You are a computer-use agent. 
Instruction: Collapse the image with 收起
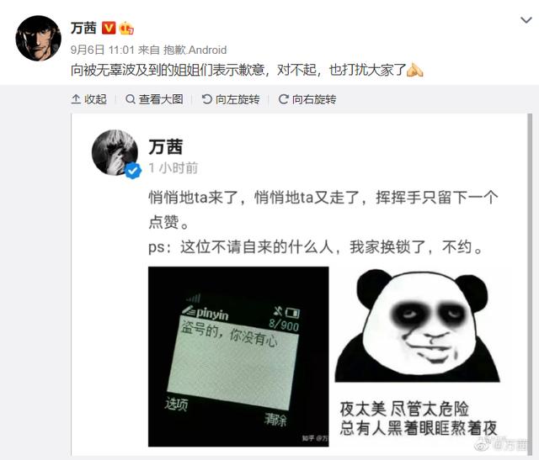point(88,99)
